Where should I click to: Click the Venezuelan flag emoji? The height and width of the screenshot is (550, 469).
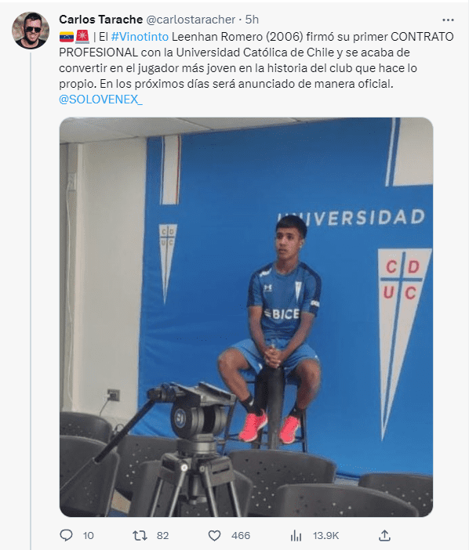pyautogui.click(x=67, y=37)
